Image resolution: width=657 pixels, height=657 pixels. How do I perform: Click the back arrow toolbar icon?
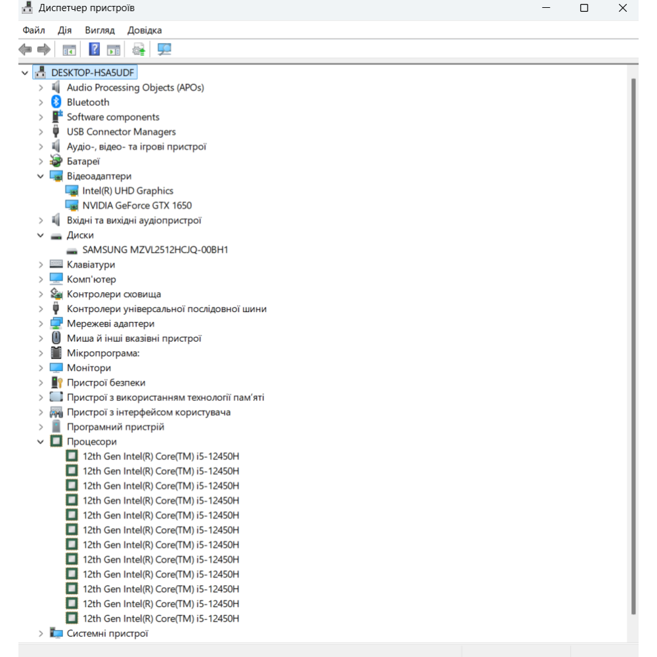point(25,49)
